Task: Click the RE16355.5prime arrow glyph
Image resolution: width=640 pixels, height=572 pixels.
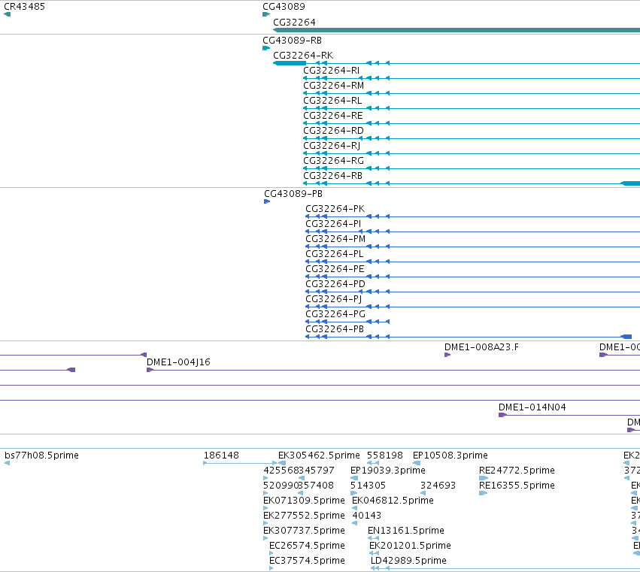Action: (484, 493)
